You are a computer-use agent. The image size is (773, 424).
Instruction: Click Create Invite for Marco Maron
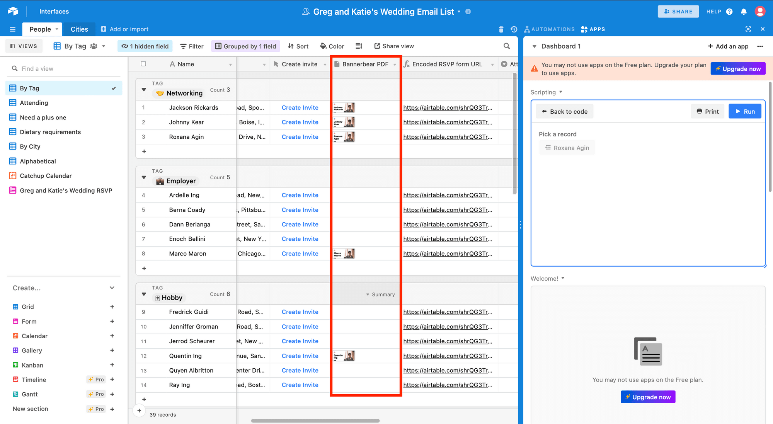pos(300,253)
